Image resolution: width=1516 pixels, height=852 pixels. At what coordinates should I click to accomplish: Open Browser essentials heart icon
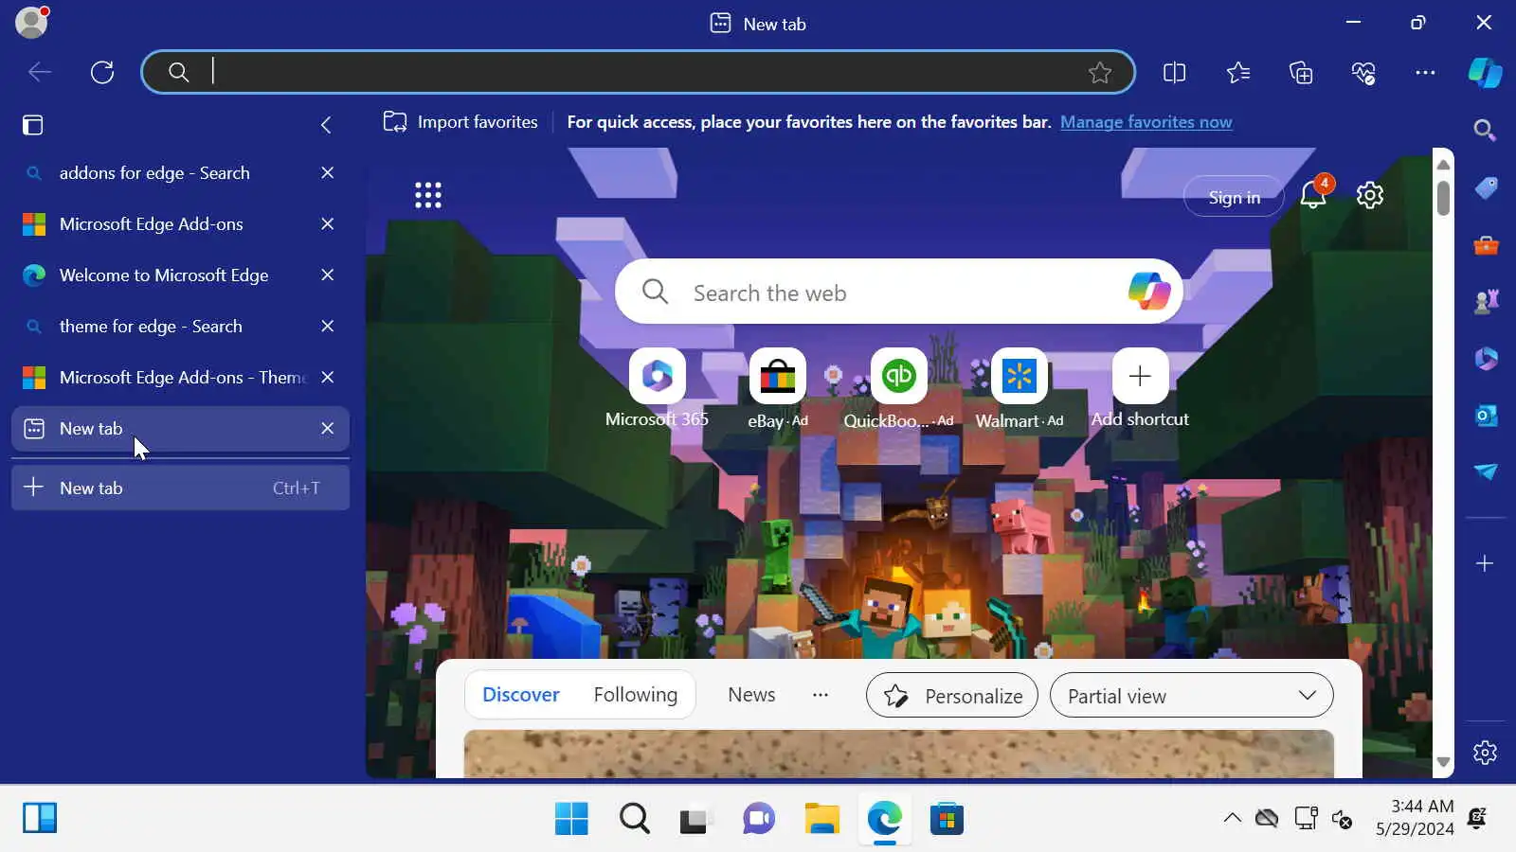[1363, 72]
